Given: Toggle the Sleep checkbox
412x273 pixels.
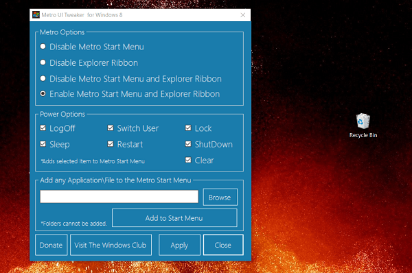Looking at the screenshot, I should (43, 144).
